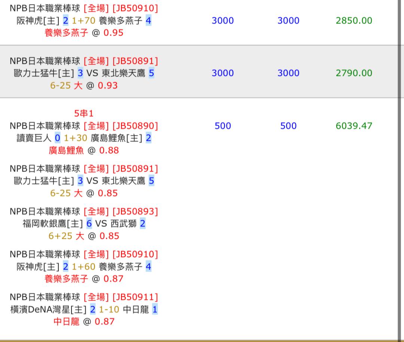The image size is (404, 342).
Task: Click the 5串1 parlay label
Action: pyautogui.click(x=84, y=113)
